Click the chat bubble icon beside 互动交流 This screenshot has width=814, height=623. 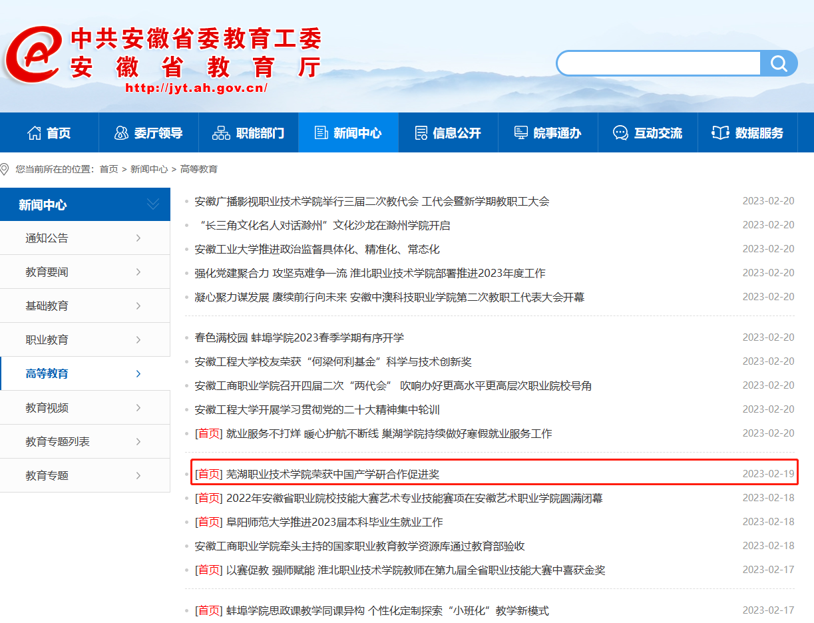(620, 133)
